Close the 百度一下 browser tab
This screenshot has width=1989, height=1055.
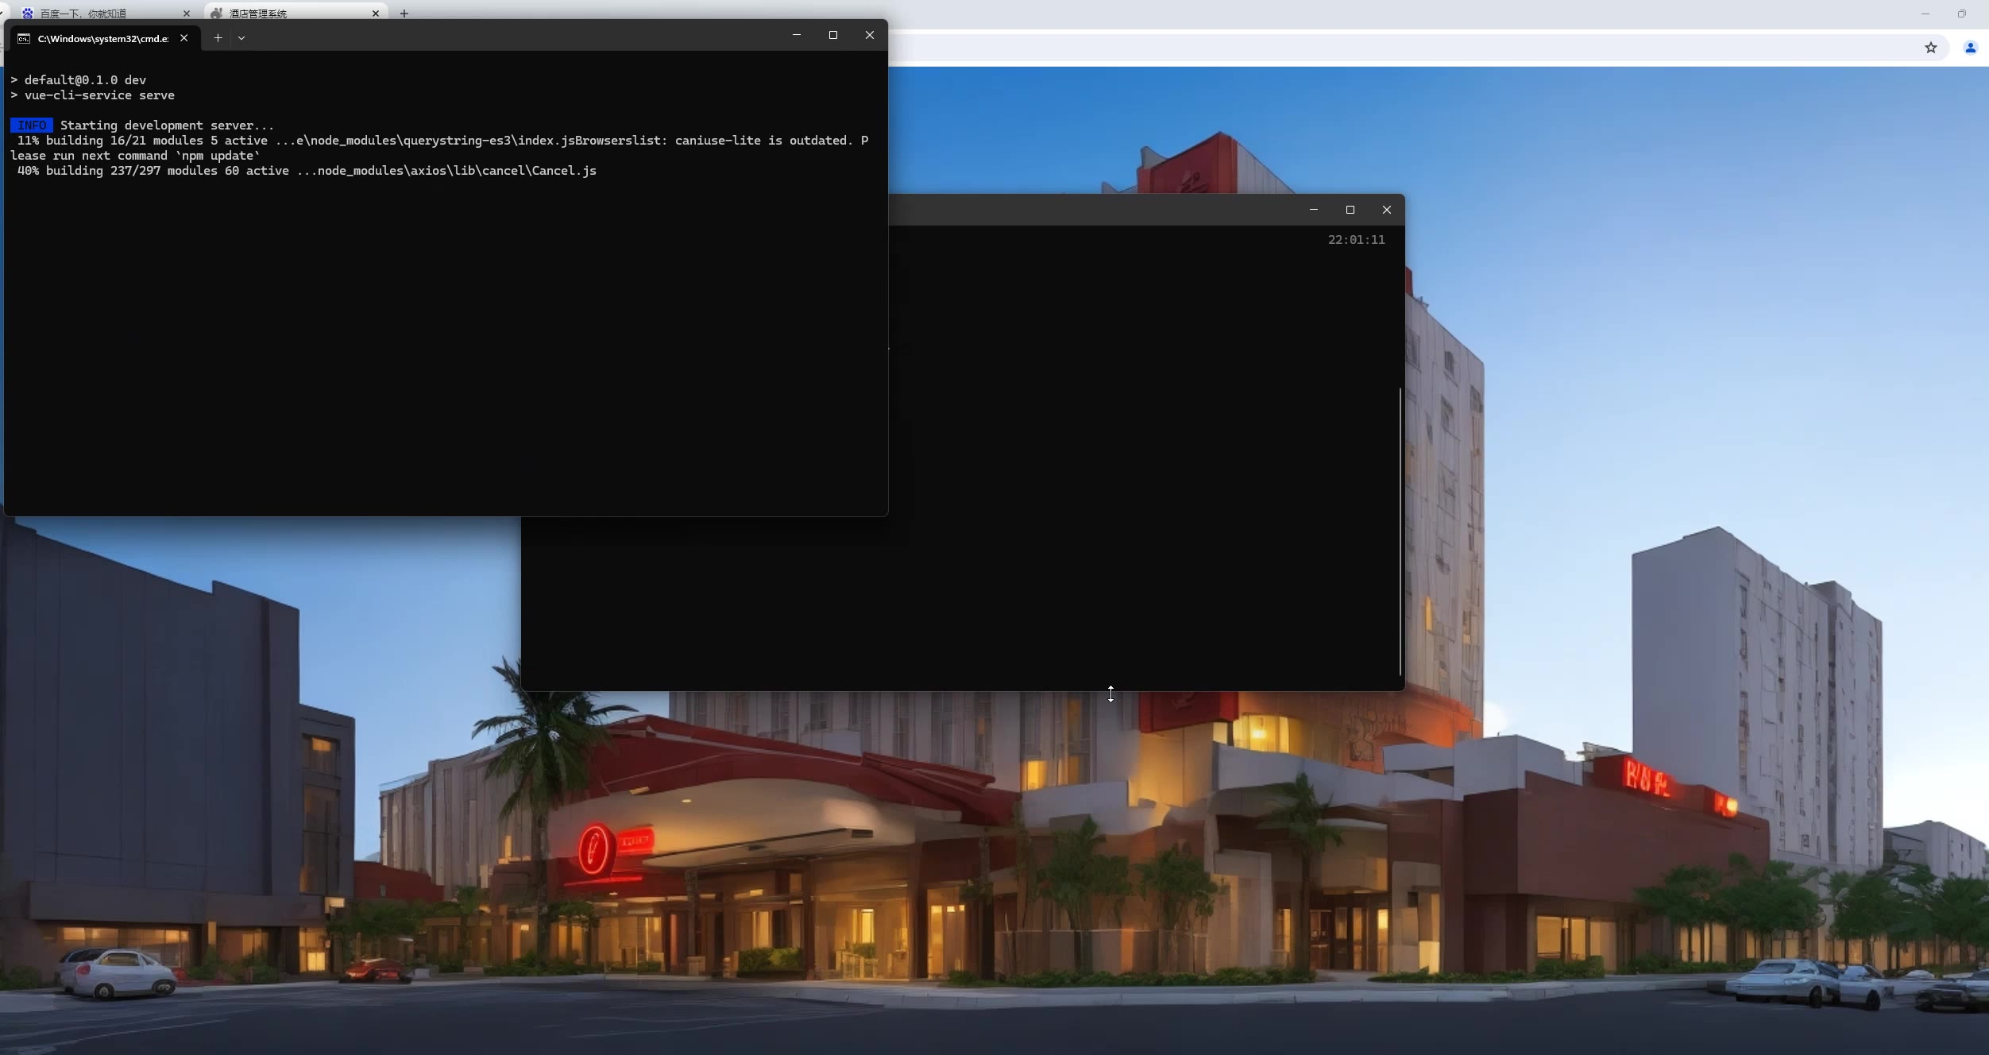click(x=187, y=14)
